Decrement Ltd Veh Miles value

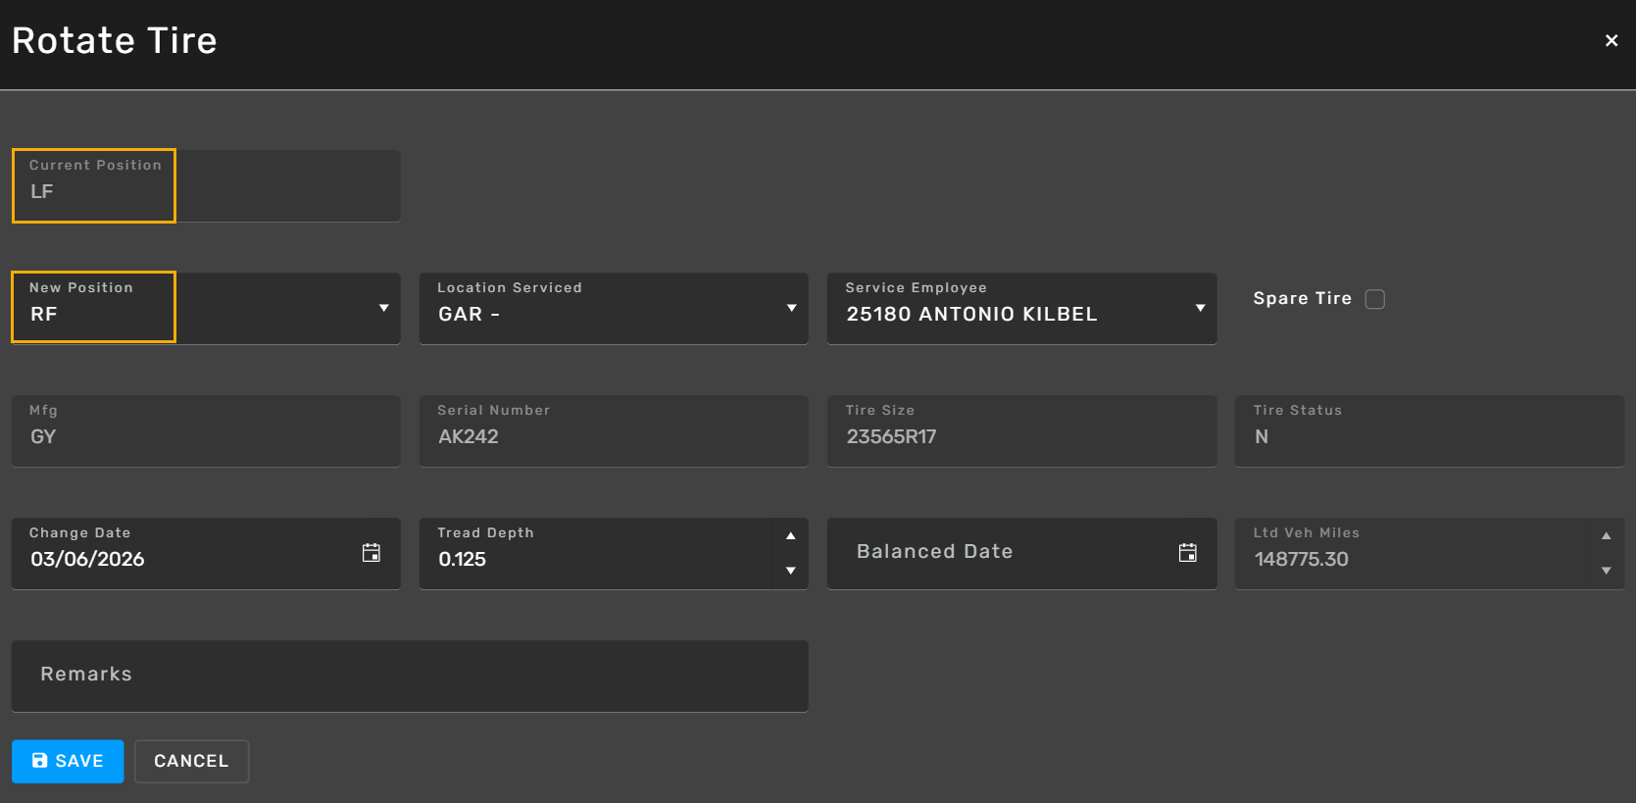1606,571
